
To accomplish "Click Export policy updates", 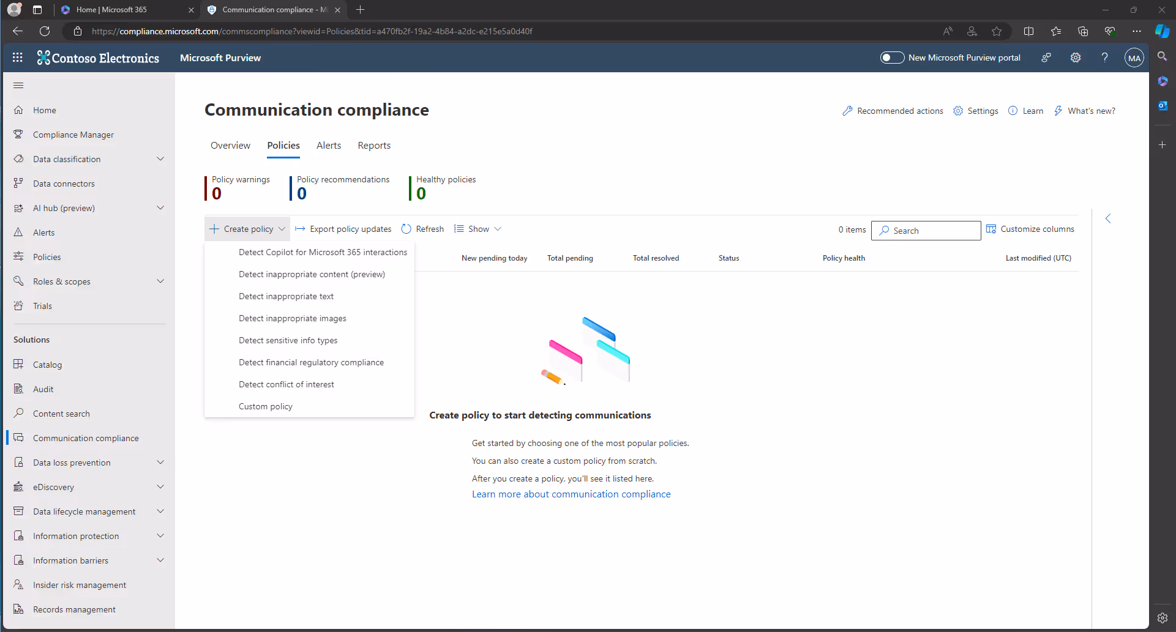I will 343,229.
